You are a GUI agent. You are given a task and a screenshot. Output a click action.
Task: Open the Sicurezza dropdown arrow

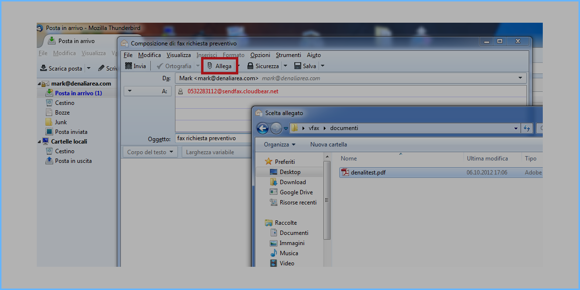tap(285, 66)
